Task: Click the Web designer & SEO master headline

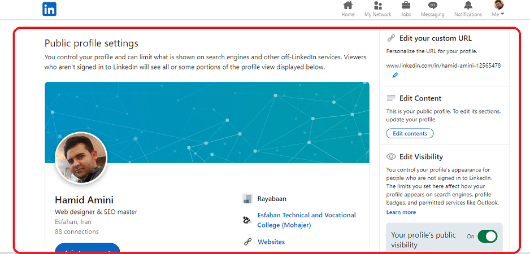Action: pyautogui.click(x=96, y=212)
